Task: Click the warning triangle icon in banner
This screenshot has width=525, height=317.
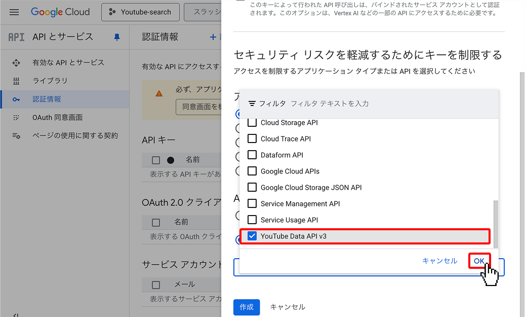Action: point(159,94)
